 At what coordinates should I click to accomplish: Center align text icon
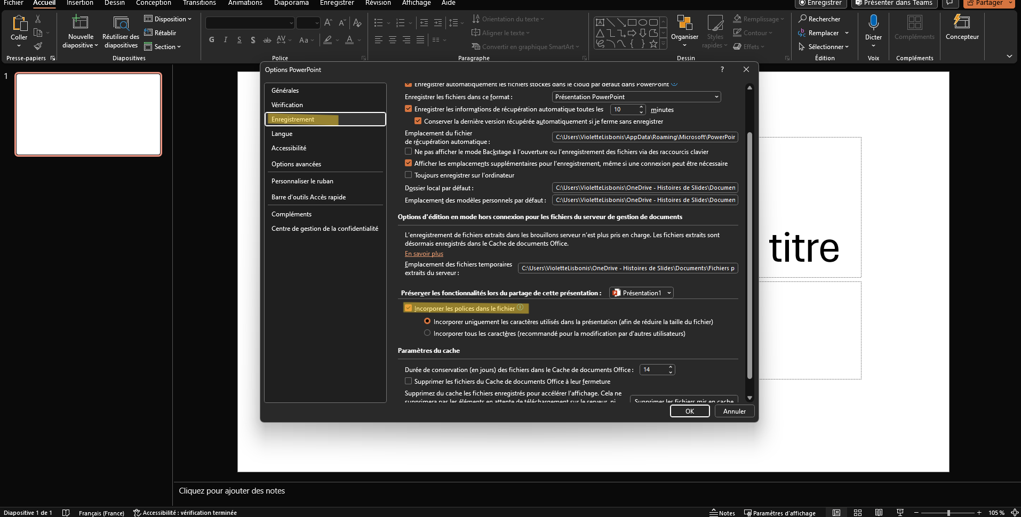click(x=392, y=39)
